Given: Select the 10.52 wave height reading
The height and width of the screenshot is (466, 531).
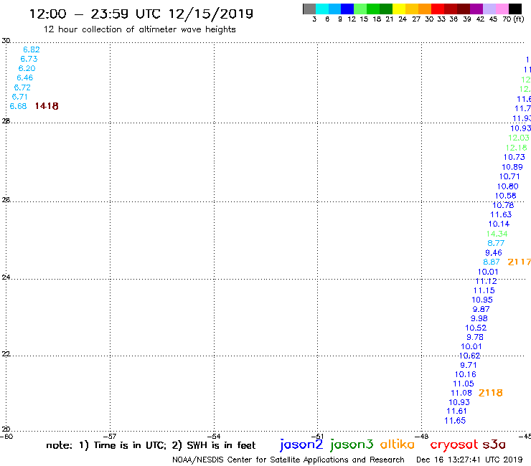Looking at the screenshot, I should [x=476, y=328].
